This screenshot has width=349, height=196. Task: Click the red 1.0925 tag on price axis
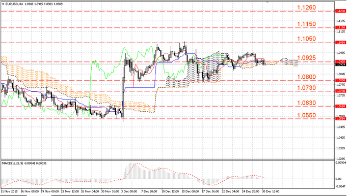point(340,61)
